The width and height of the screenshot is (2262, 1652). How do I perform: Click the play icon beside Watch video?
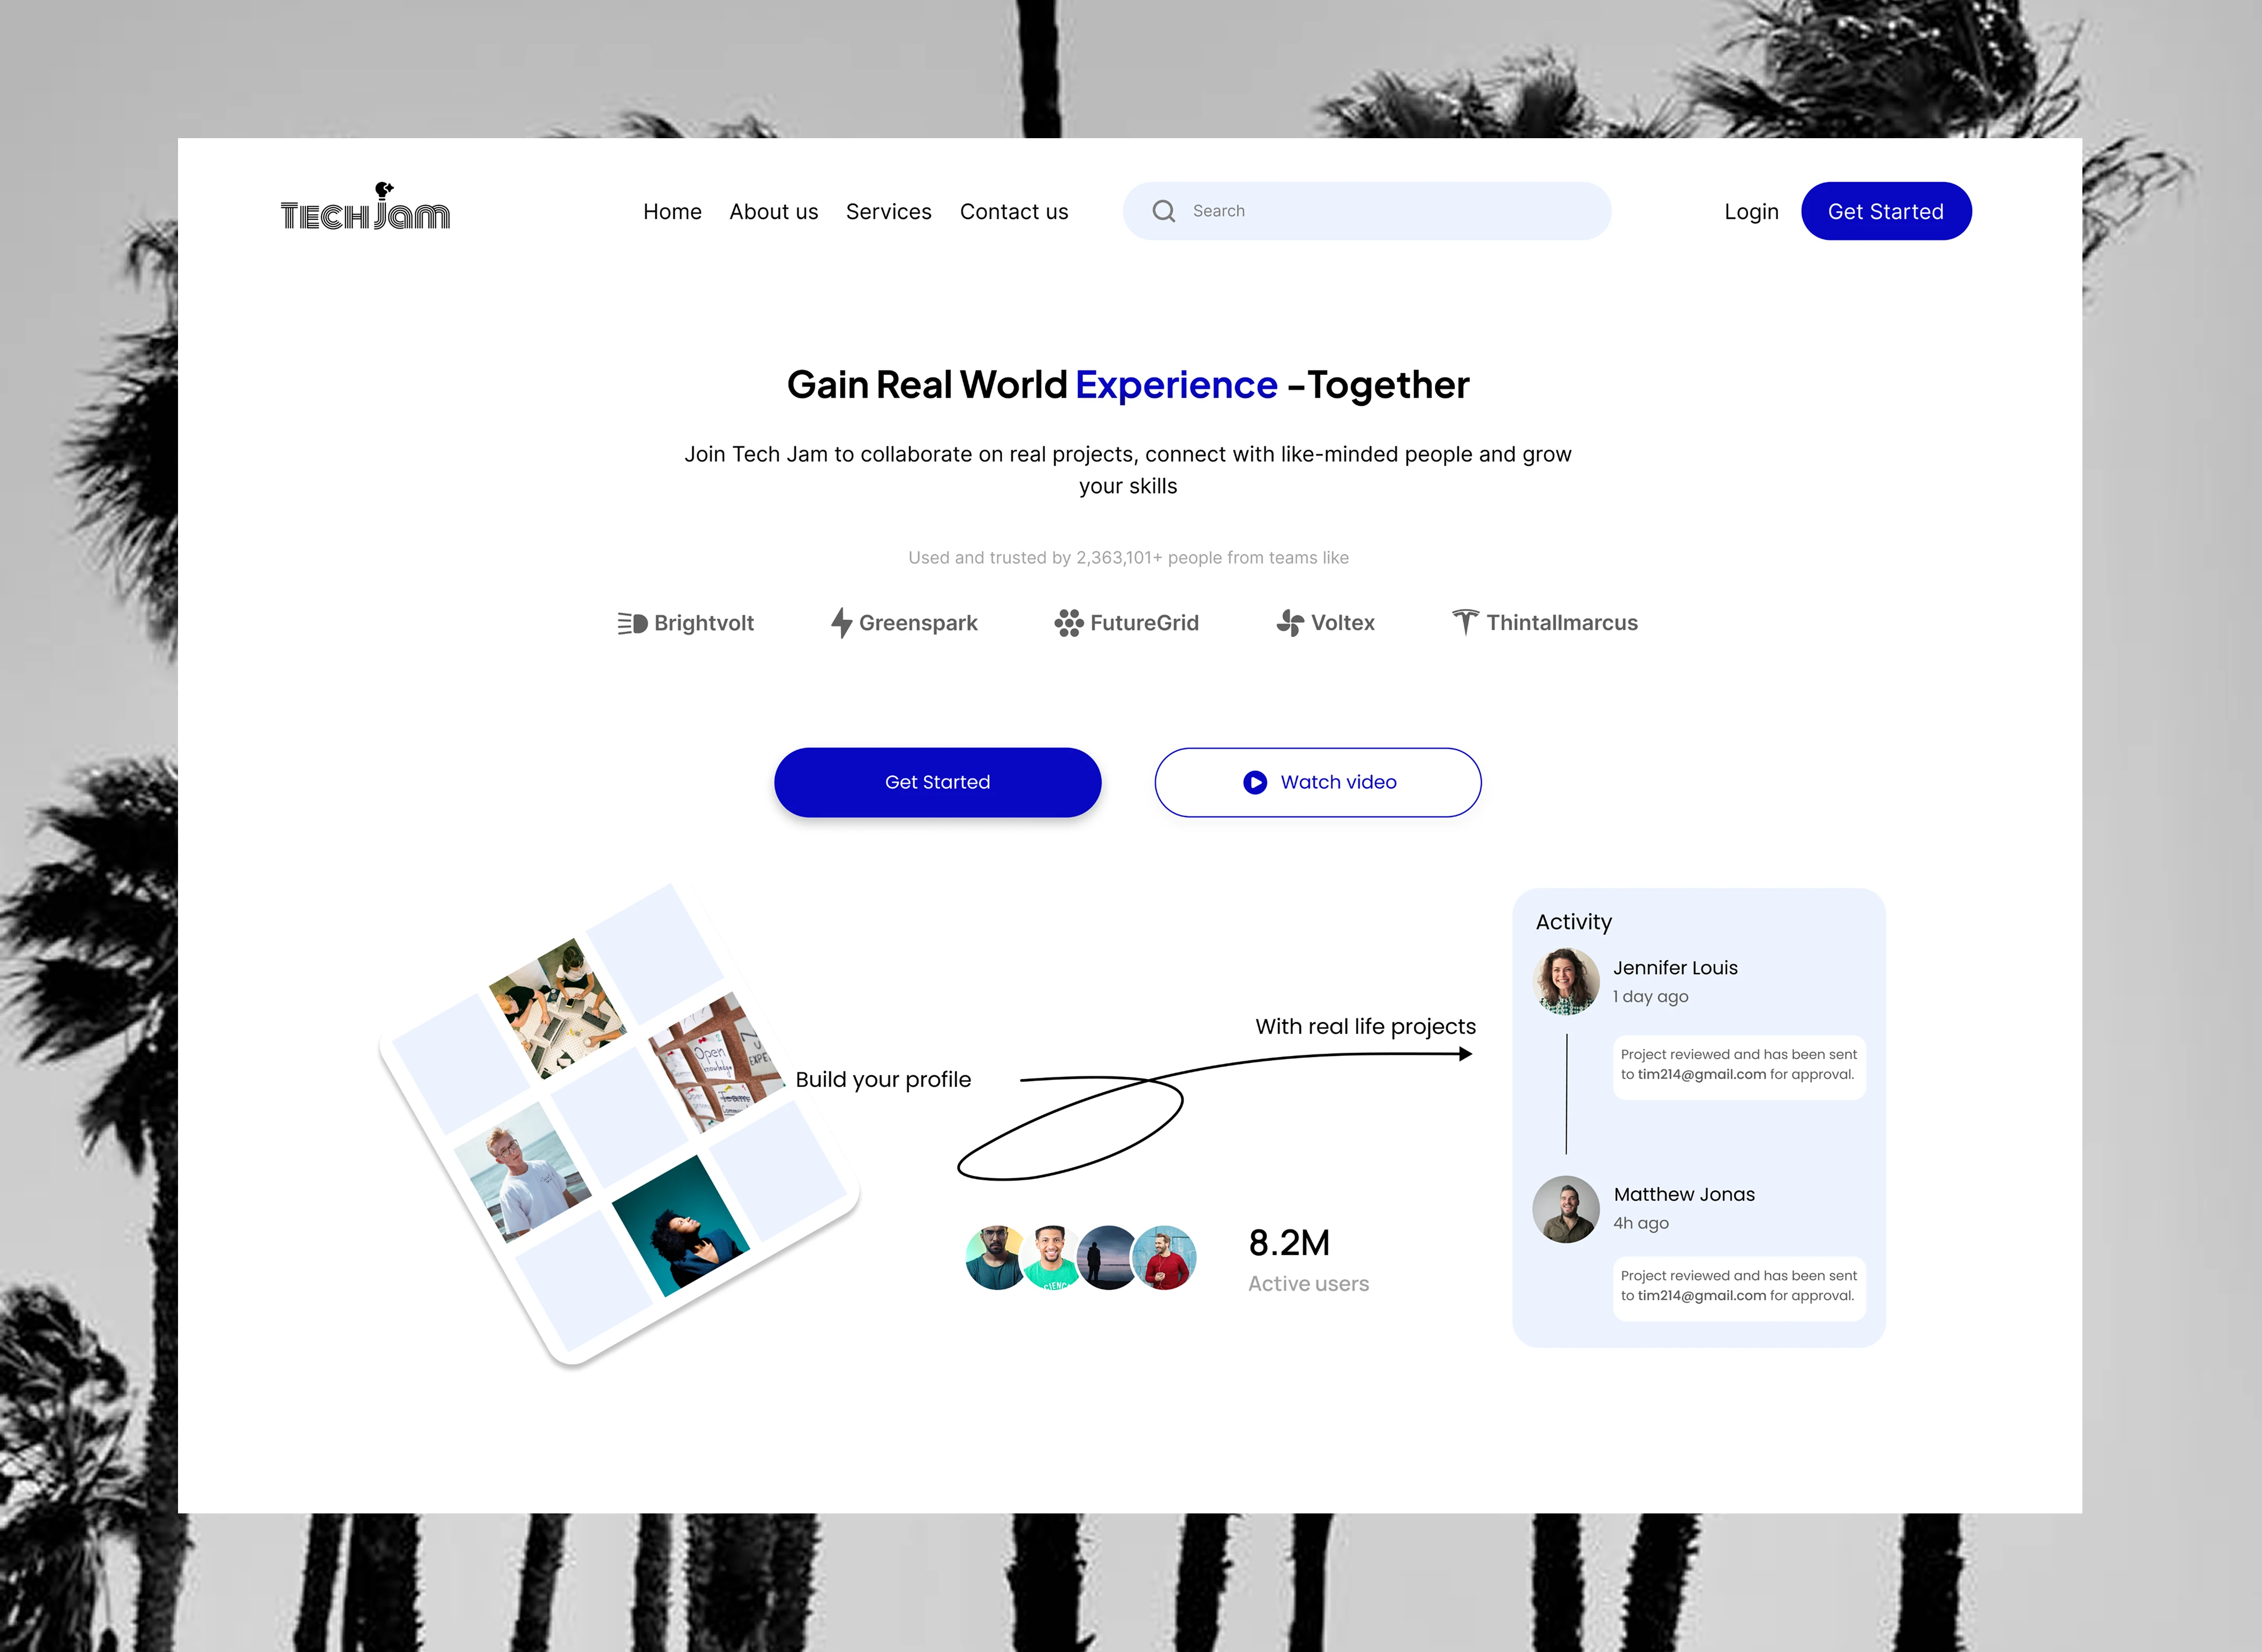point(1255,782)
